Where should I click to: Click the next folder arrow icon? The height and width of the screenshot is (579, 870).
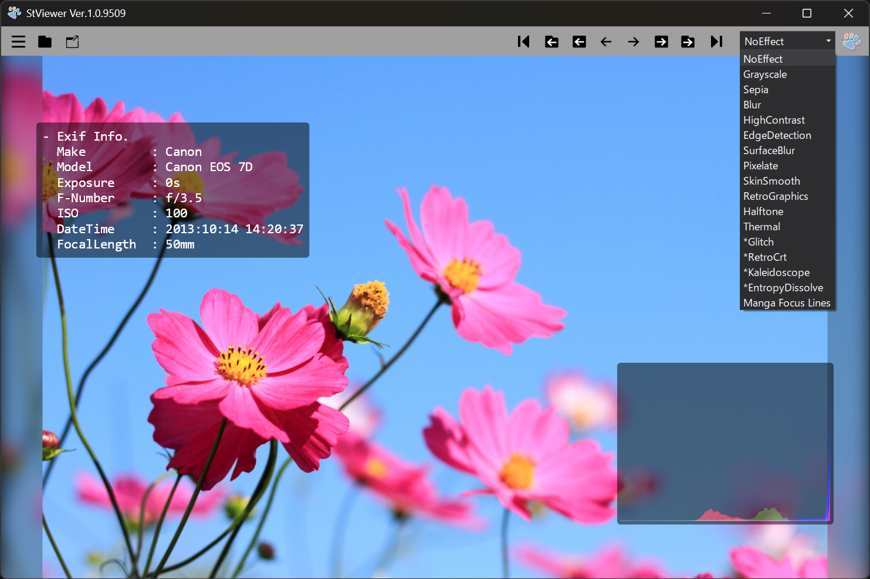pyautogui.click(x=688, y=42)
